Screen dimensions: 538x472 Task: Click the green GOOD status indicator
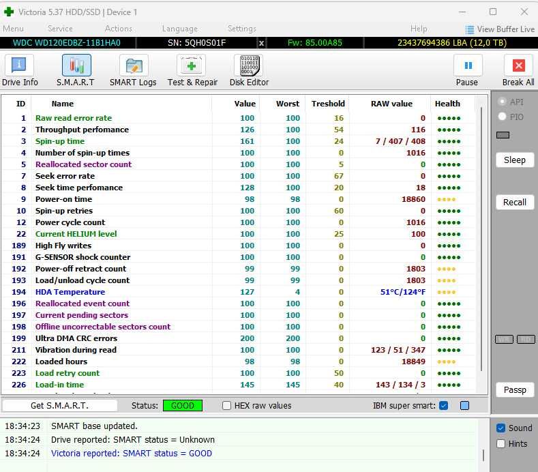tap(183, 406)
